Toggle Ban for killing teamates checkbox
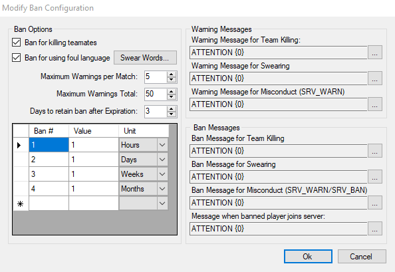 click(17, 43)
